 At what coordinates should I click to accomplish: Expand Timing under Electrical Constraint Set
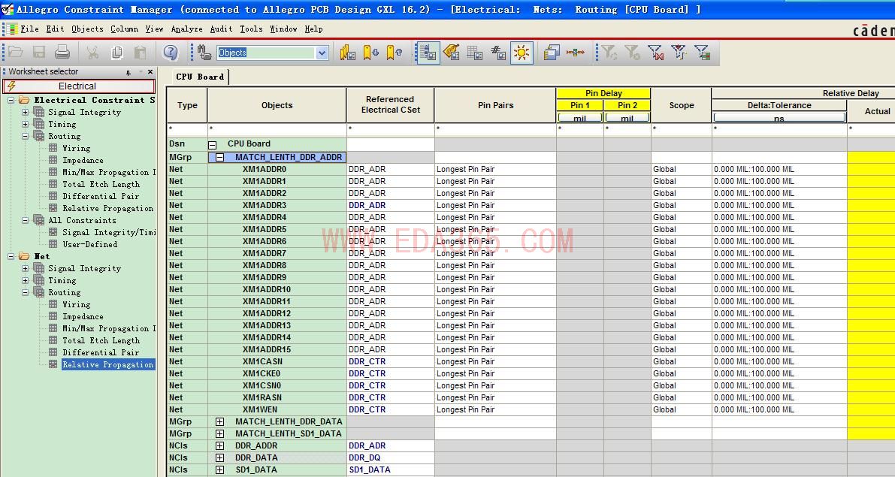pos(25,124)
